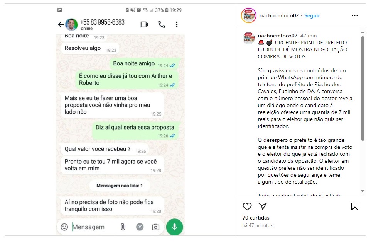Tap WhatsApp video call icon
Image resolution: width=371 pixels, height=242 pixels.
point(144,24)
